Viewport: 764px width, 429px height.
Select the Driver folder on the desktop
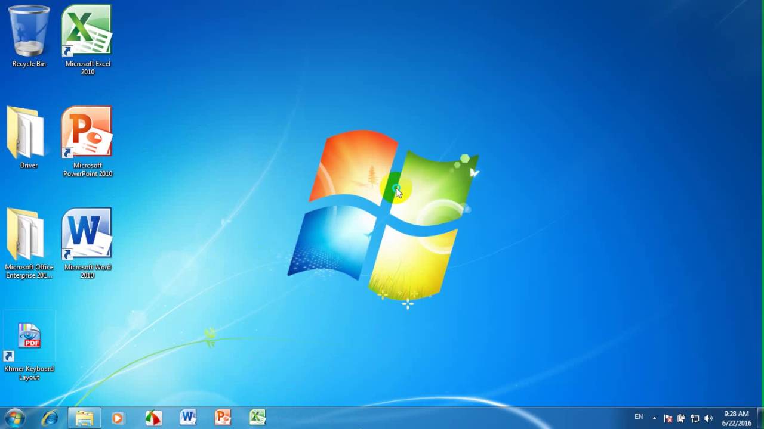26,137
